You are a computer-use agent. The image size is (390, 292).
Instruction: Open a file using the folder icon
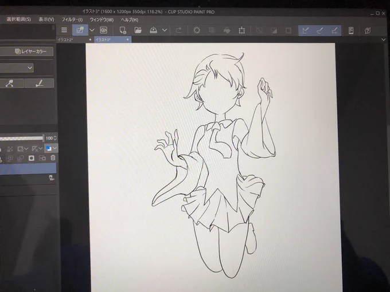(x=138, y=30)
